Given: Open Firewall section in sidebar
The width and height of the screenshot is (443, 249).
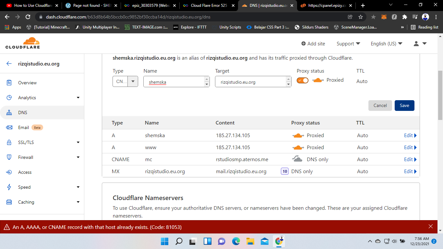Looking at the screenshot, I should tap(26, 157).
